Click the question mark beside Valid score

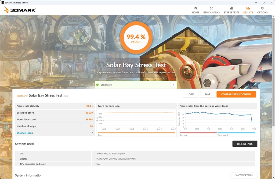173,85
